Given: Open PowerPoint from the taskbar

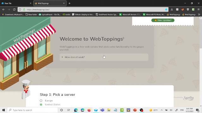Looking at the screenshot, I should (x=135, y=110).
